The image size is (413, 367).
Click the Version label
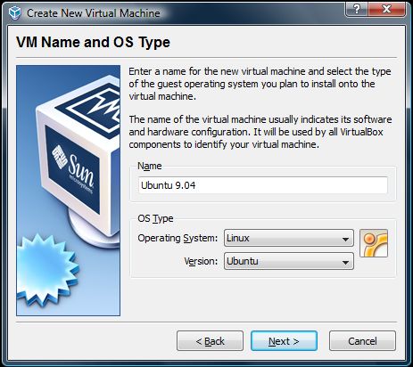(x=201, y=261)
